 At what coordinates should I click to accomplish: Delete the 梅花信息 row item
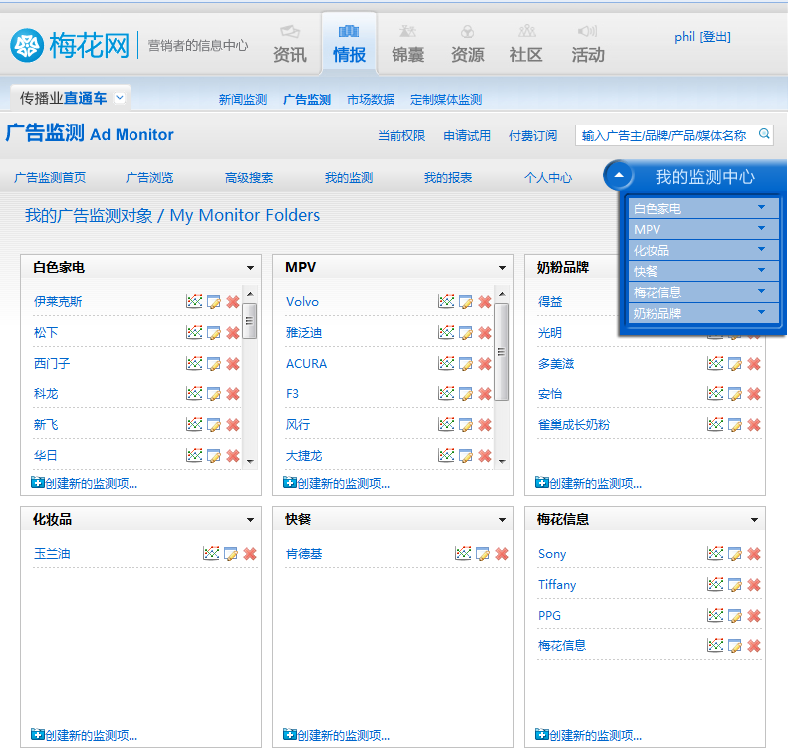(754, 646)
